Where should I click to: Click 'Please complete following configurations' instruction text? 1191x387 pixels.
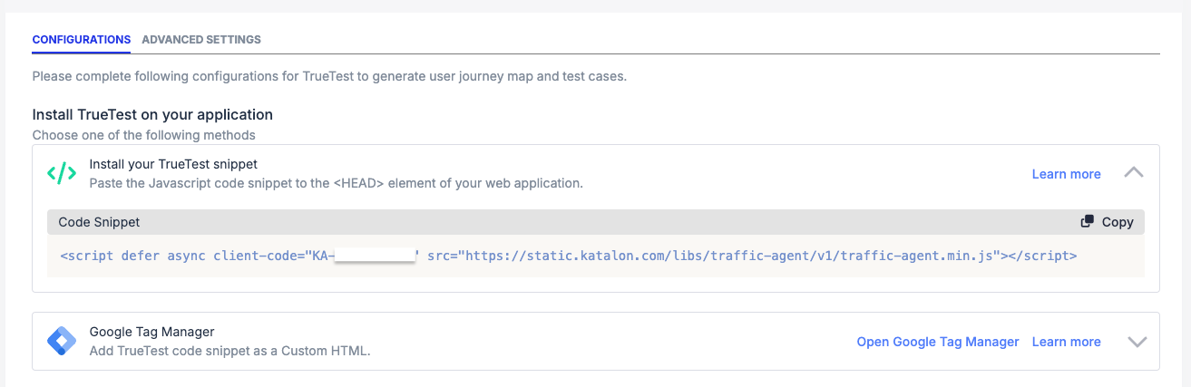pos(329,76)
